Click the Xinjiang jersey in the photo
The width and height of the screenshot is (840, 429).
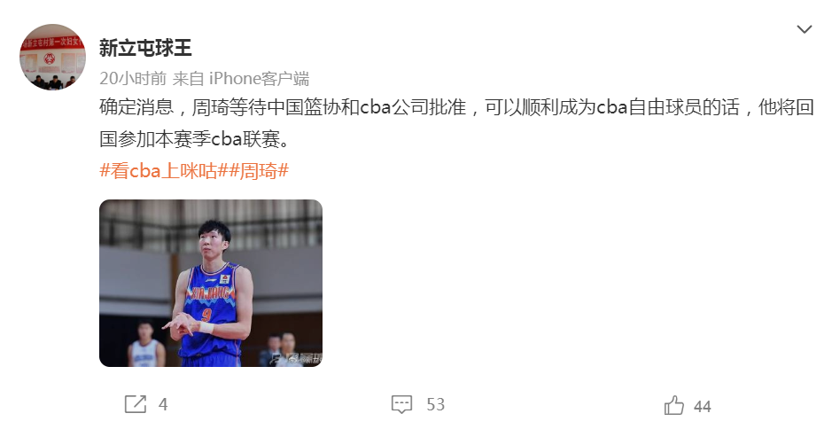tap(211, 310)
